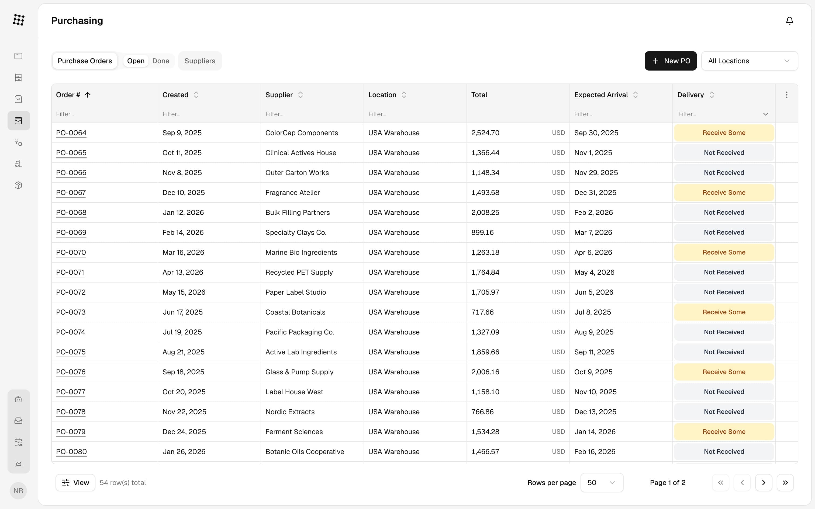Click the Expected Arrival filter field

[x=621, y=114]
